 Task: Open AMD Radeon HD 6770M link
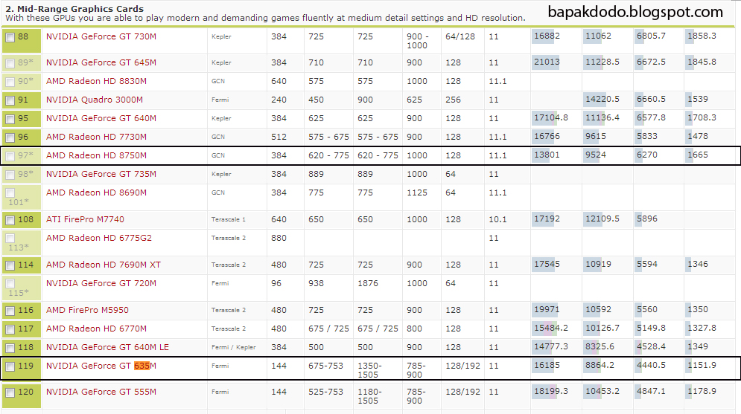point(96,329)
